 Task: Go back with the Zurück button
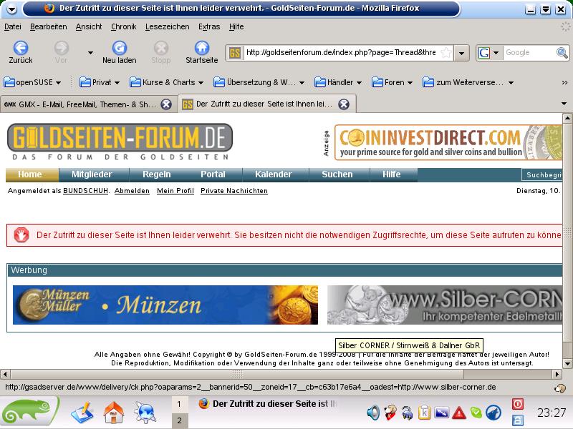point(21,52)
